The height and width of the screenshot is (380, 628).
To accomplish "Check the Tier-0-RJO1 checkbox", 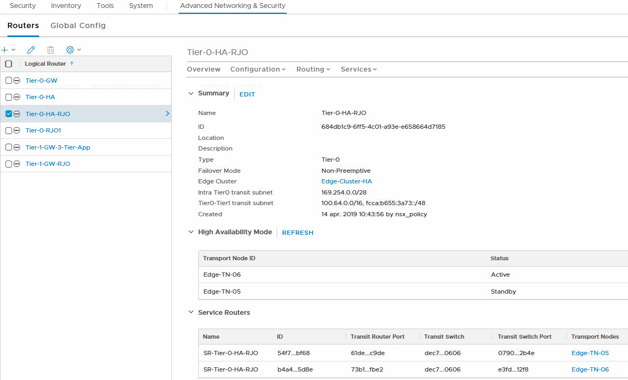I will (x=8, y=130).
